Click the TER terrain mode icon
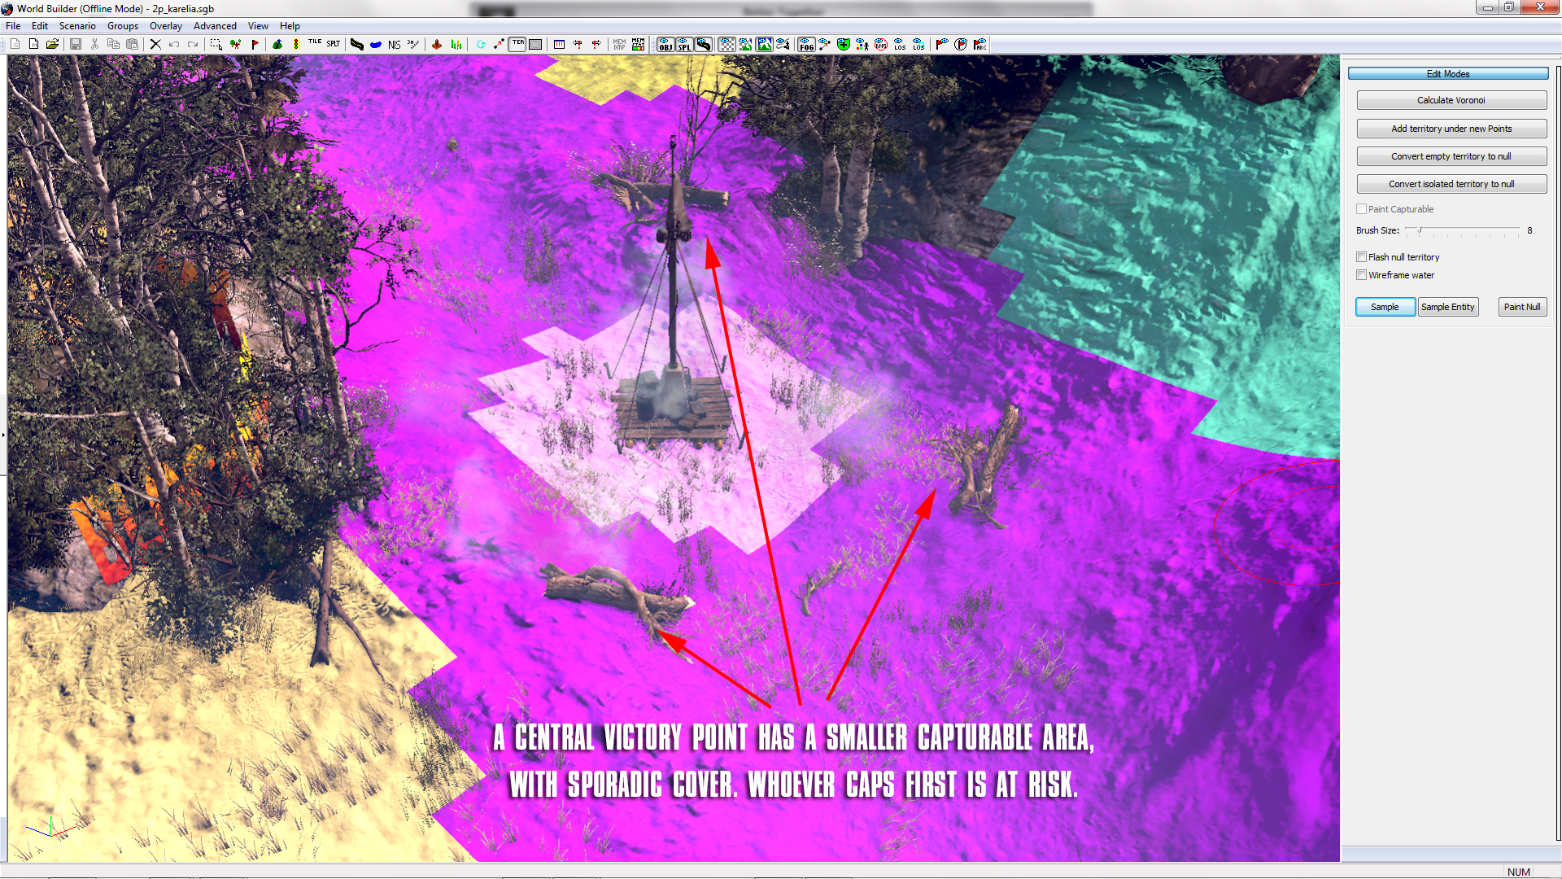Viewport: 1562px width, 879px height. coord(517,45)
